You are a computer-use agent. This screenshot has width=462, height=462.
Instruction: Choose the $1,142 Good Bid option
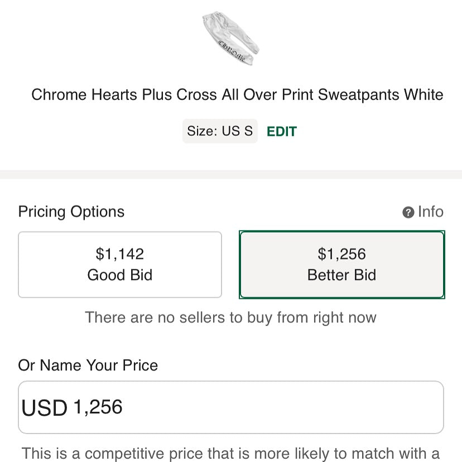(120, 264)
